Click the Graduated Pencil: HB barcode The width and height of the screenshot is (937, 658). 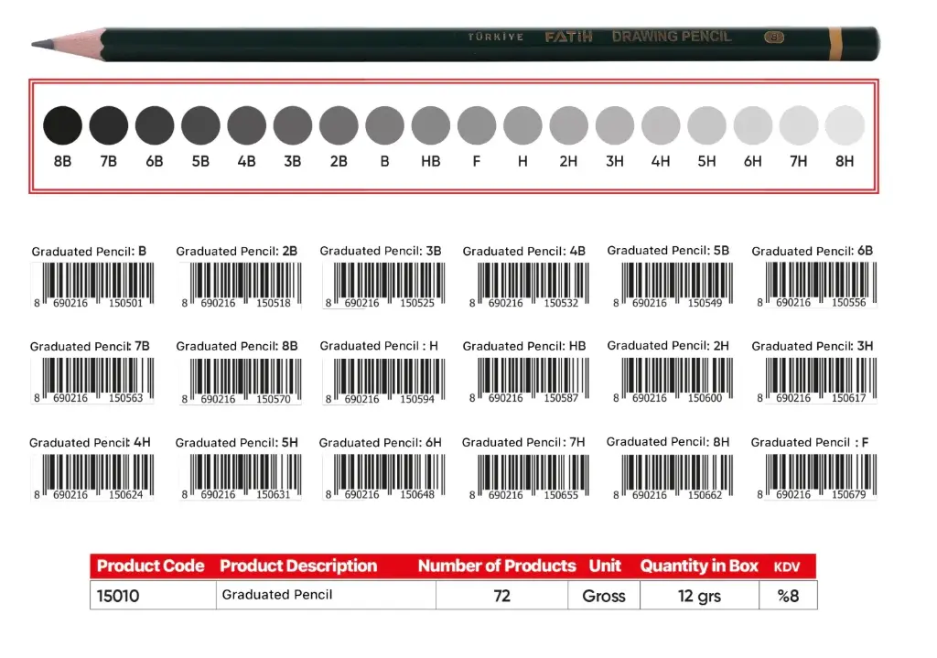click(x=528, y=377)
